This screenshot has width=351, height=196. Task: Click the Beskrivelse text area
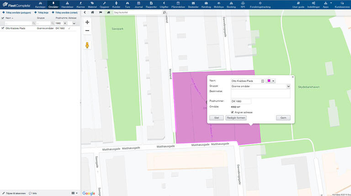(261, 94)
